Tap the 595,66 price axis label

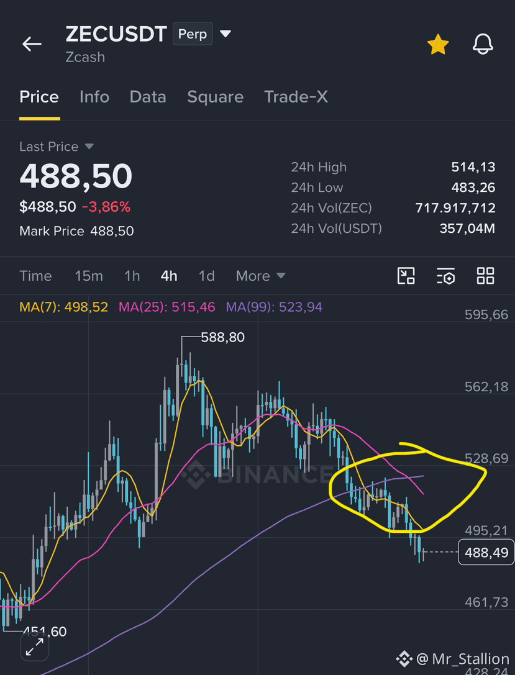pos(486,315)
